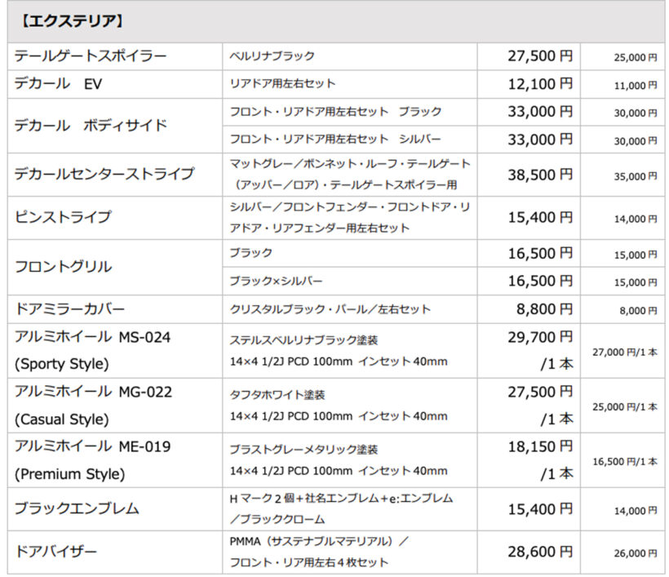
Task: Click the 12,100円 price
Action: pos(539,83)
